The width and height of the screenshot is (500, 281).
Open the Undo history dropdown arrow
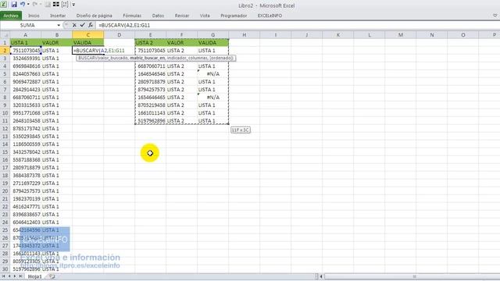(28, 5)
